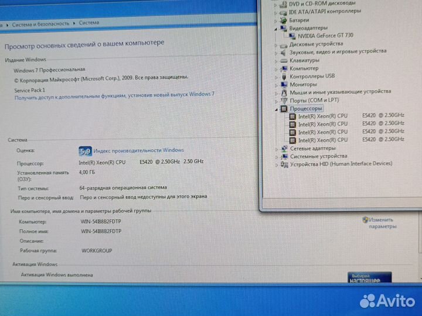Expand the Устройства HID node
The height and width of the screenshot is (316, 422).
coord(277,165)
